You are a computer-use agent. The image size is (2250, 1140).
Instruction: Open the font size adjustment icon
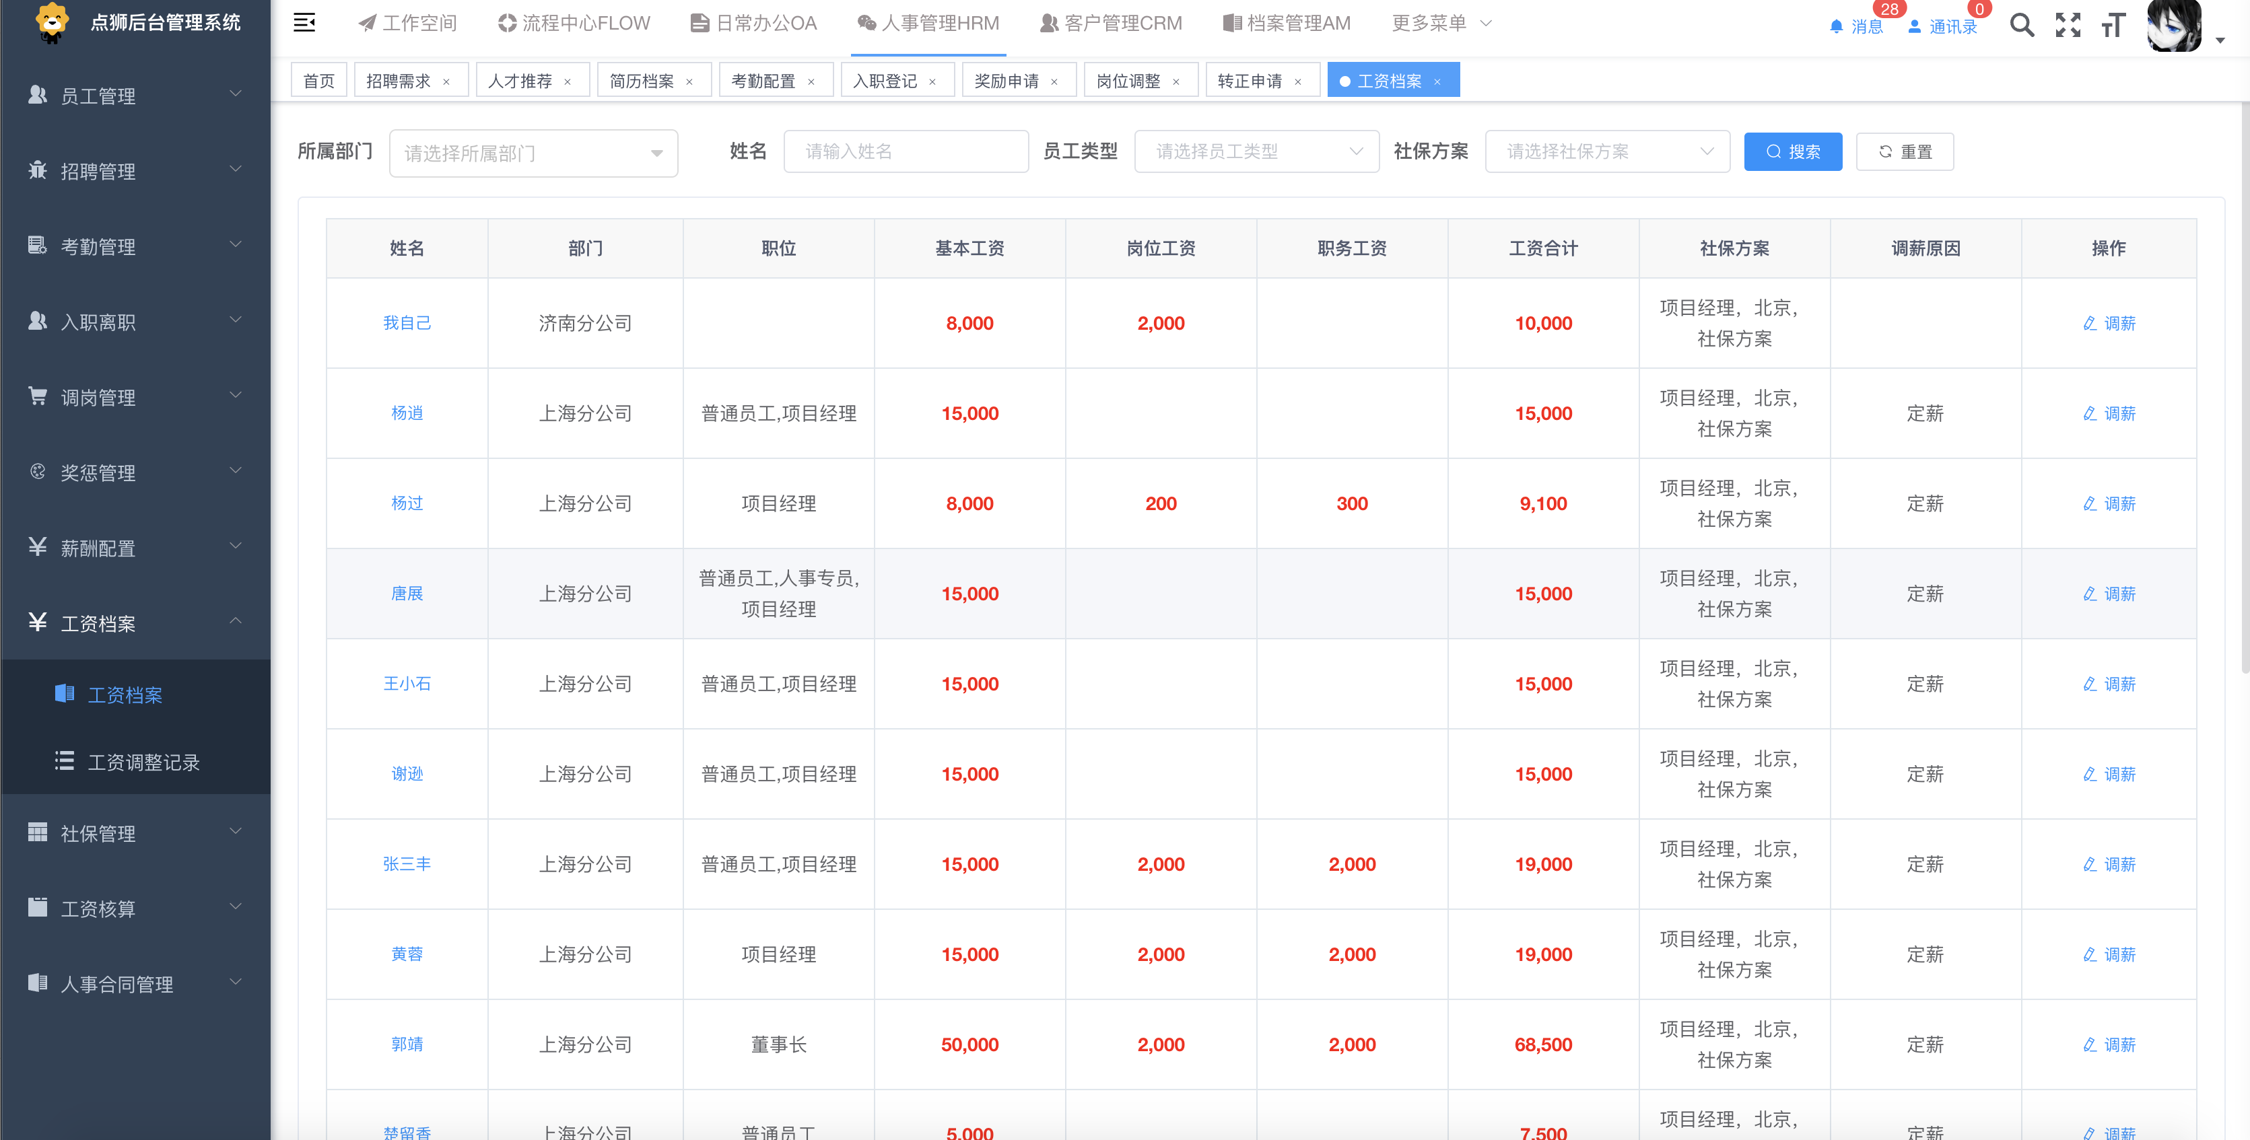(2113, 24)
